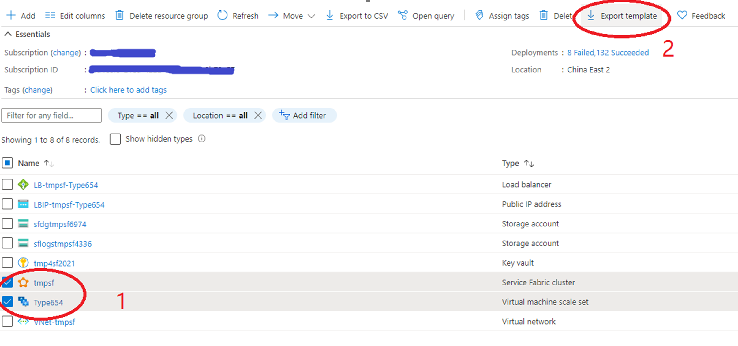Click the Refresh circular arrow icon
738x346 pixels.
pyautogui.click(x=223, y=15)
